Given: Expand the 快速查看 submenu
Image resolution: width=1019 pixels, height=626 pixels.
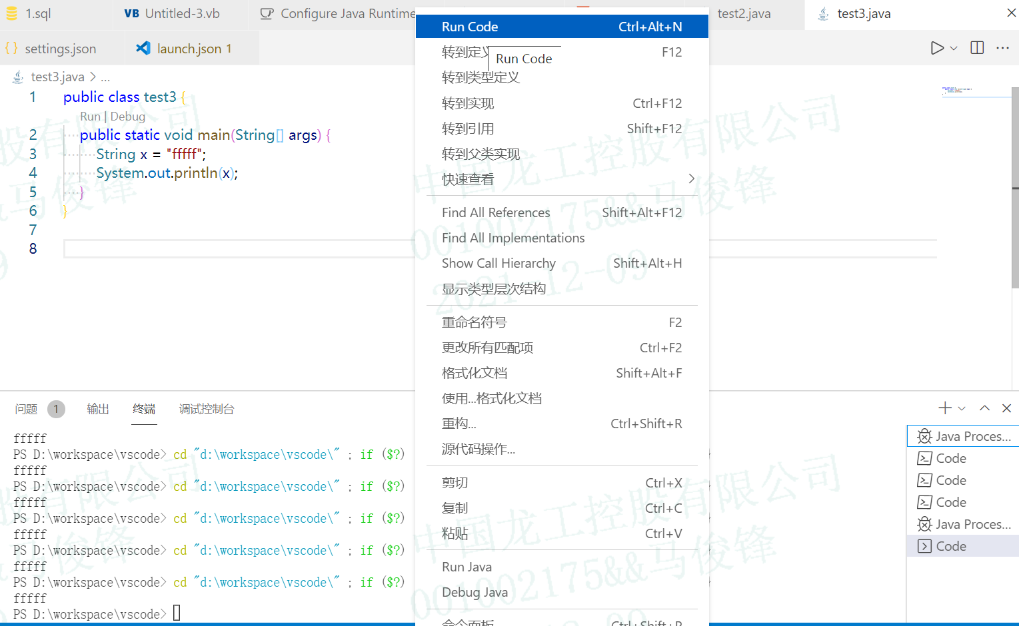Looking at the screenshot, I should pos(562,179).
